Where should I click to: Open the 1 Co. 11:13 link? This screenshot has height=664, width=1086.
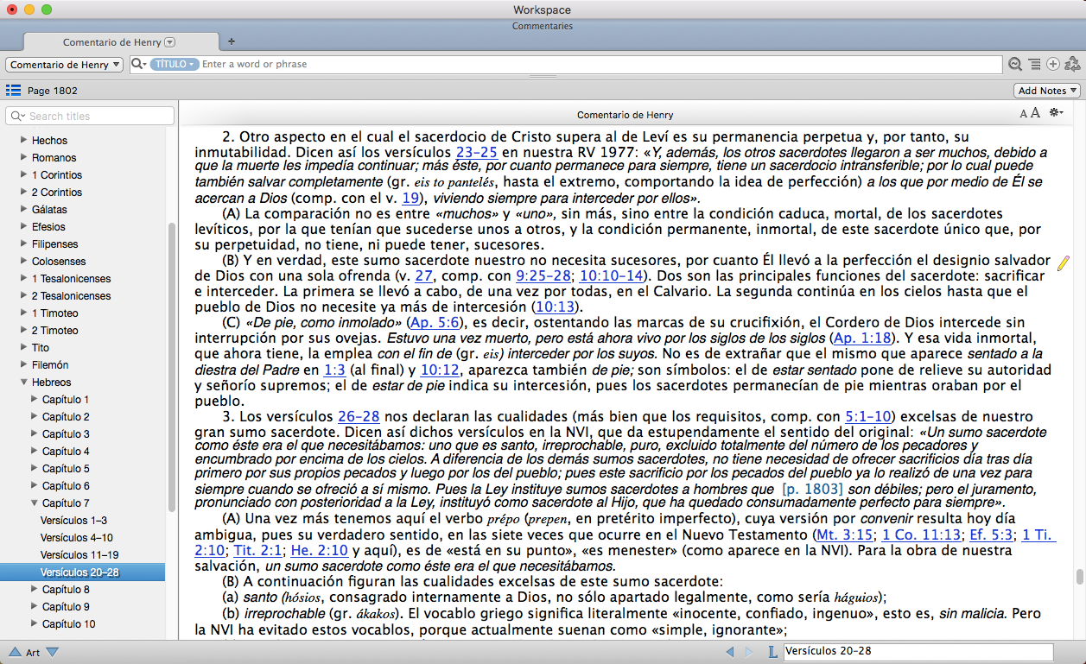[x=922, y=534]
